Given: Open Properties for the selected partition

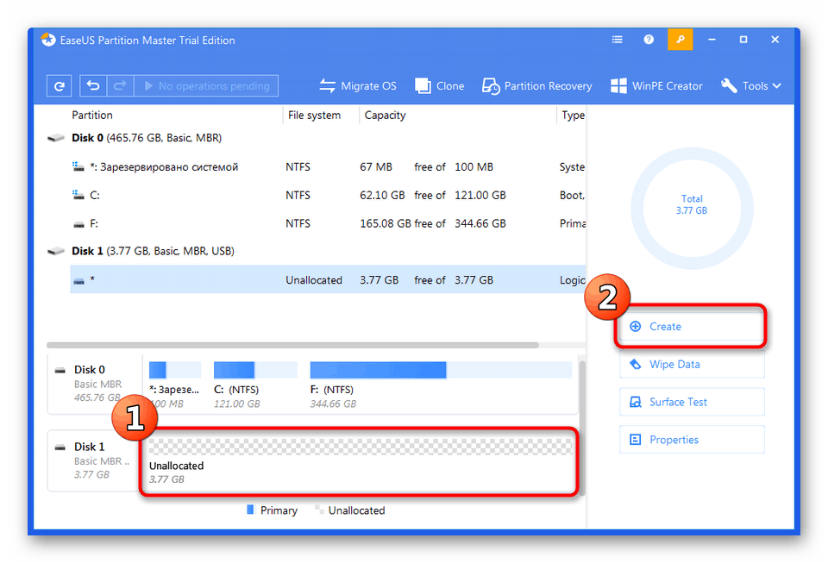Looking at the screenshot, I should 692,440.
